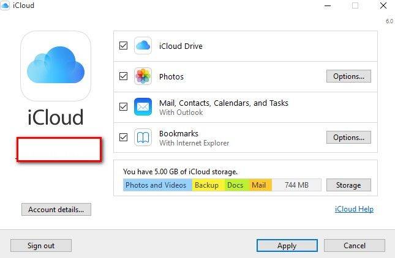Toggle the Bookmarks checkbox
The width and height of the screenshot is (395, 258).
click(123, 138)
